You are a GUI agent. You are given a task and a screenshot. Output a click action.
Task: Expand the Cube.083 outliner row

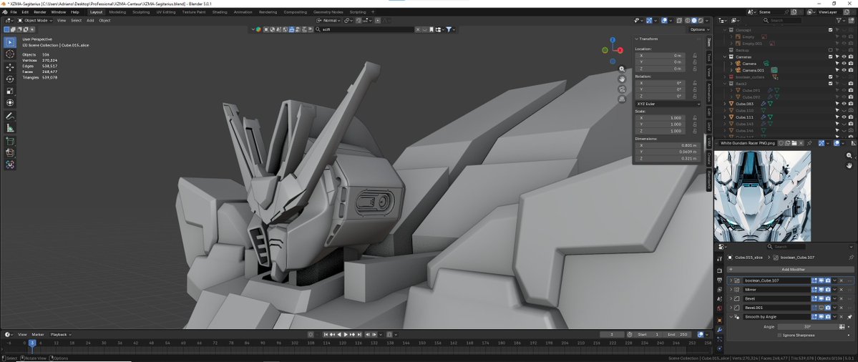[725, 103]
